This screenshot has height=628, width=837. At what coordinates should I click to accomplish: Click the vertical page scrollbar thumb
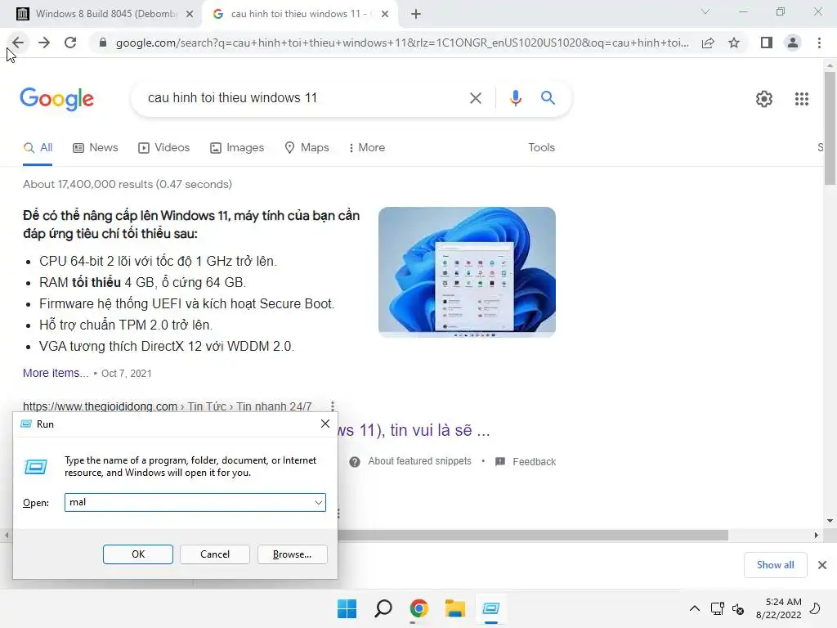tap(830, 128)
